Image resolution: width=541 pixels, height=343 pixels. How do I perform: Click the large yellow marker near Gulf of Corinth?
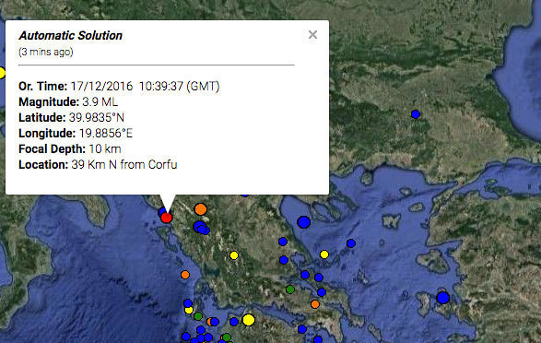click(x=249, y=320)
